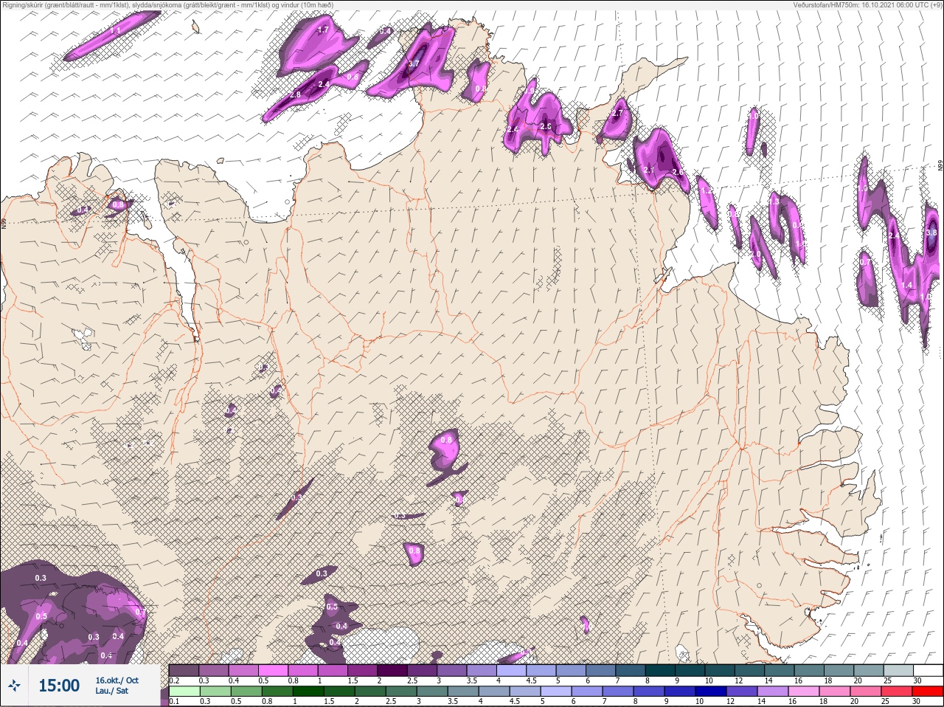Pick the upper legend swatch labeled 0.2
This screenshot has height=707, width=944.
184,670
